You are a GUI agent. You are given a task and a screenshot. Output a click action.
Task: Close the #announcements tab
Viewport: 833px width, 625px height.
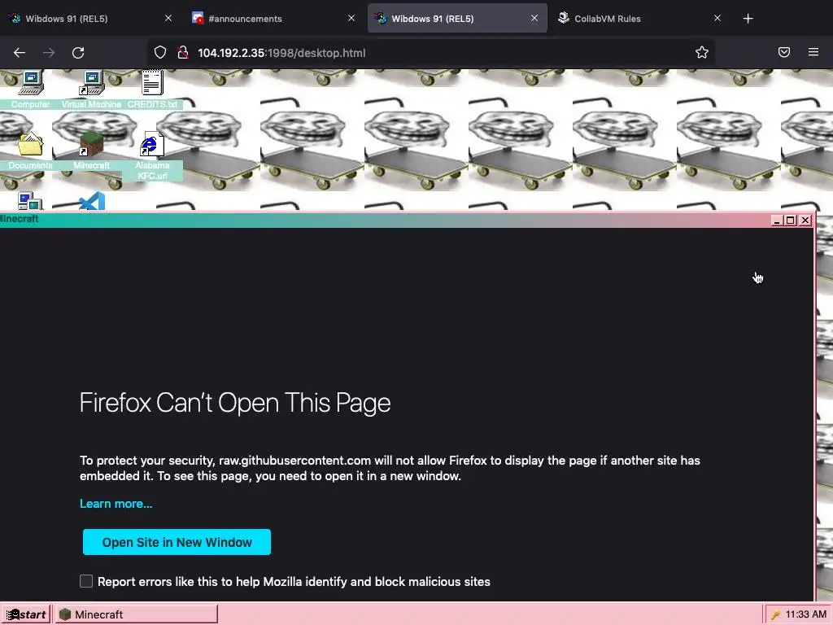351,18
